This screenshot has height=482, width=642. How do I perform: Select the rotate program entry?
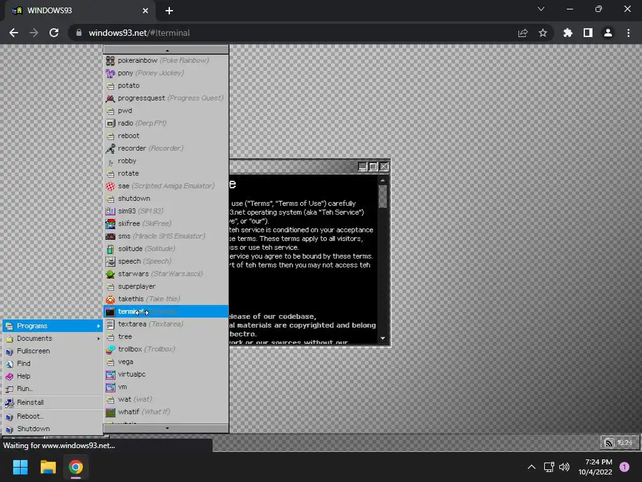(166, 173)
